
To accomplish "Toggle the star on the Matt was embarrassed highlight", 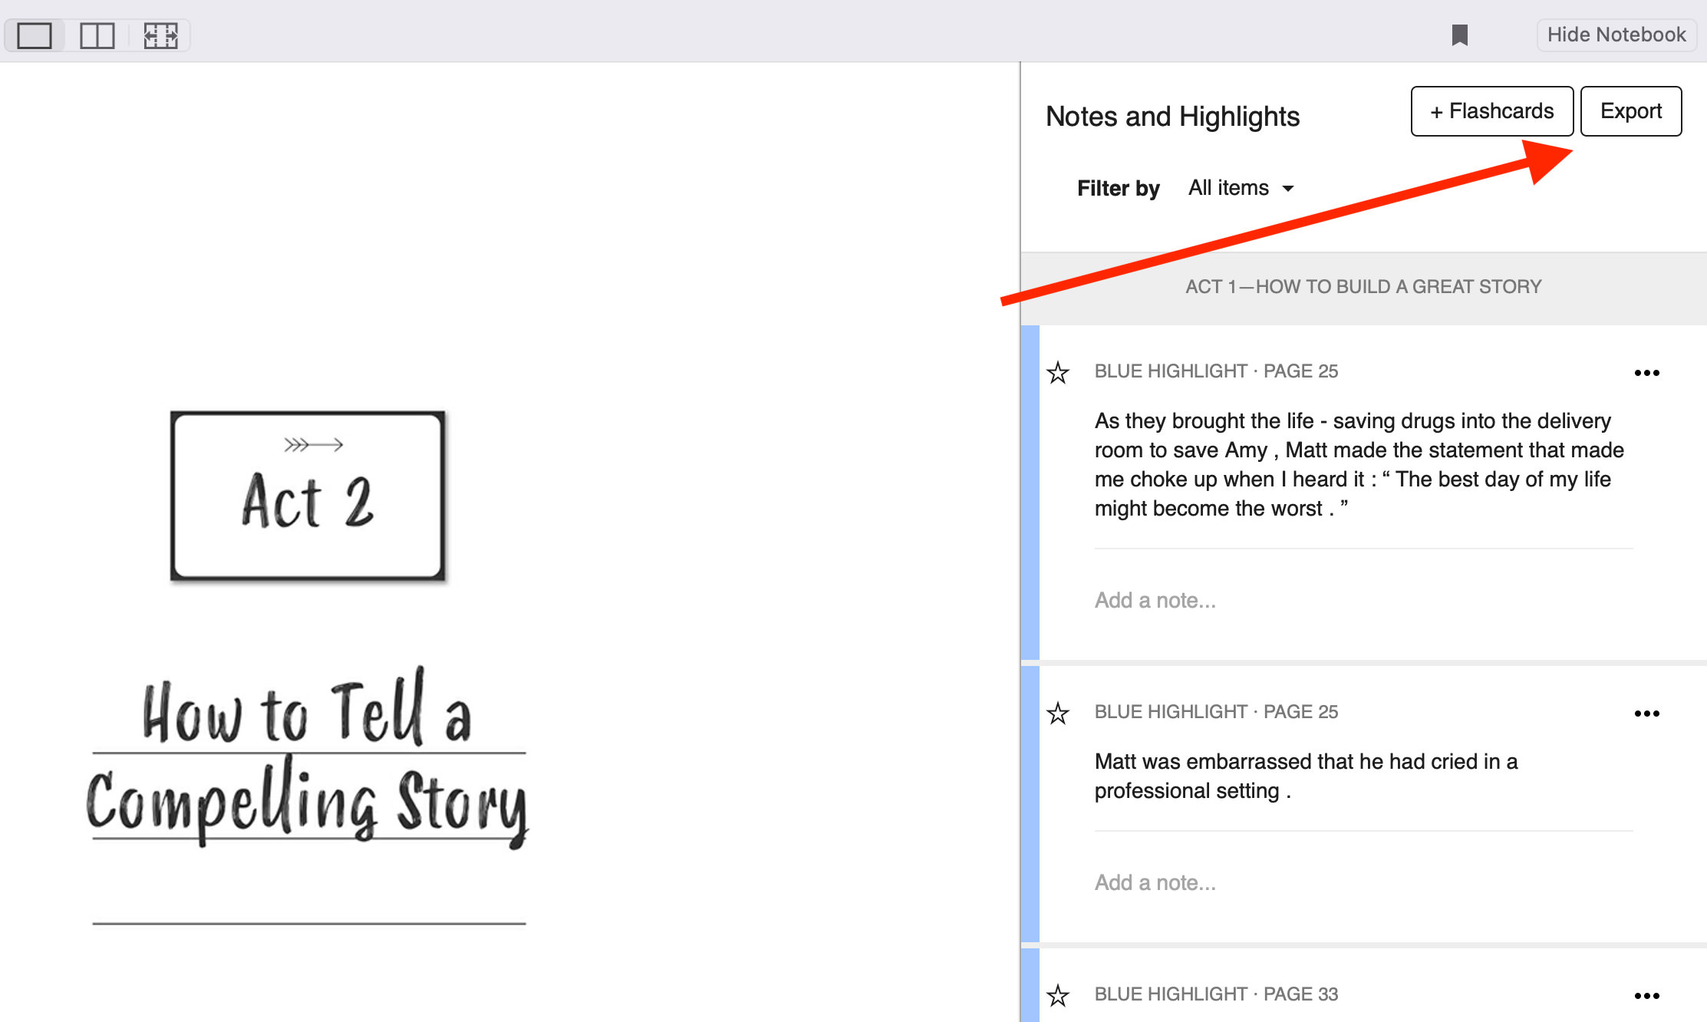I will pos(1059,714).
